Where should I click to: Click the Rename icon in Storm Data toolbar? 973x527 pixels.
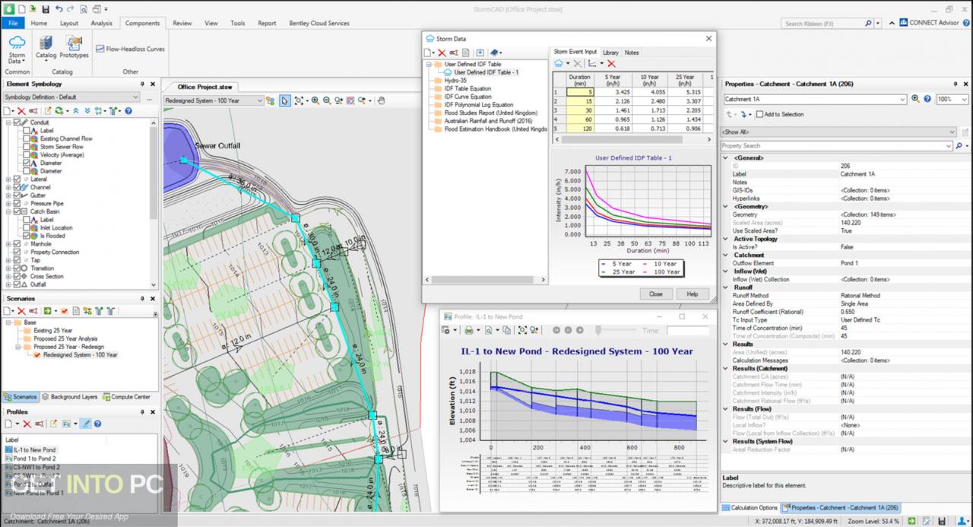(x=453, y=52)
